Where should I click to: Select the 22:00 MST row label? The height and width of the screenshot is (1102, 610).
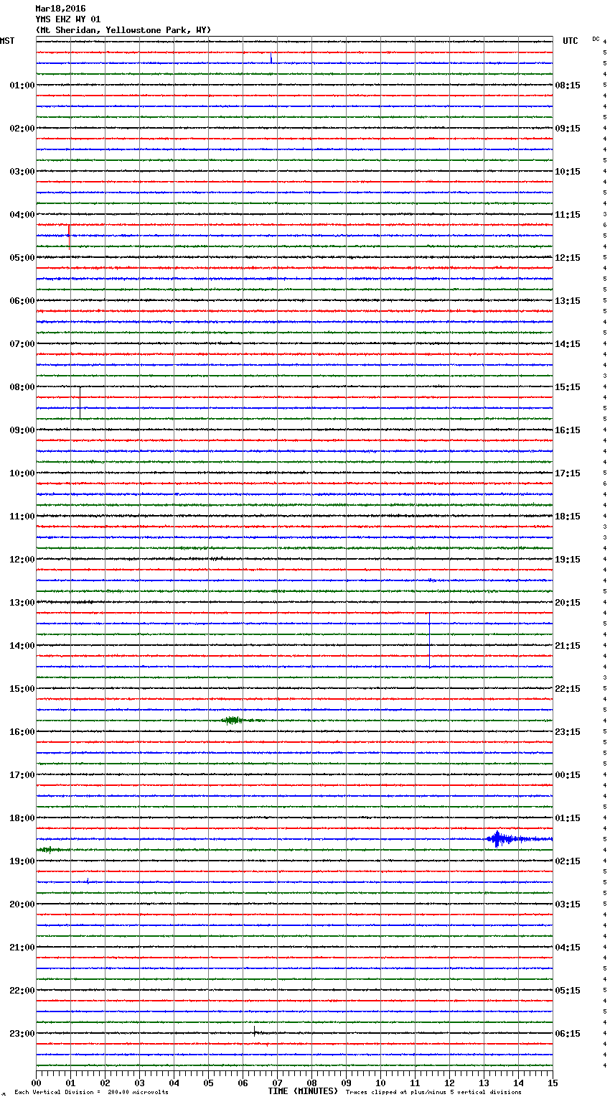click(22, 991)
